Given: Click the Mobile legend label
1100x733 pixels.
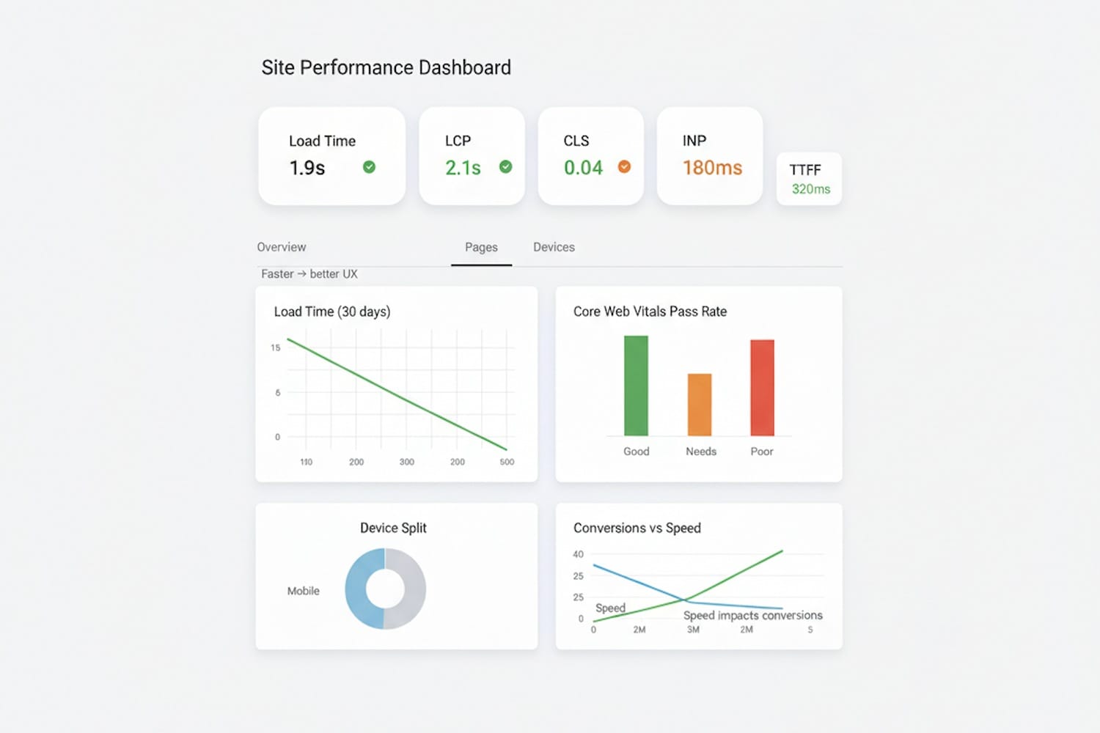Looking at the screenshot, I should click(x=303, y=591).
